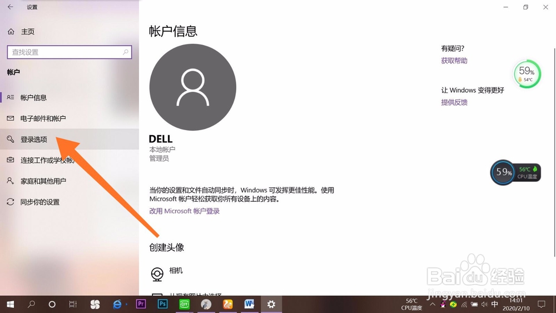Open taskbar search magnifier
556x313 pixels.
click(31, 304)
